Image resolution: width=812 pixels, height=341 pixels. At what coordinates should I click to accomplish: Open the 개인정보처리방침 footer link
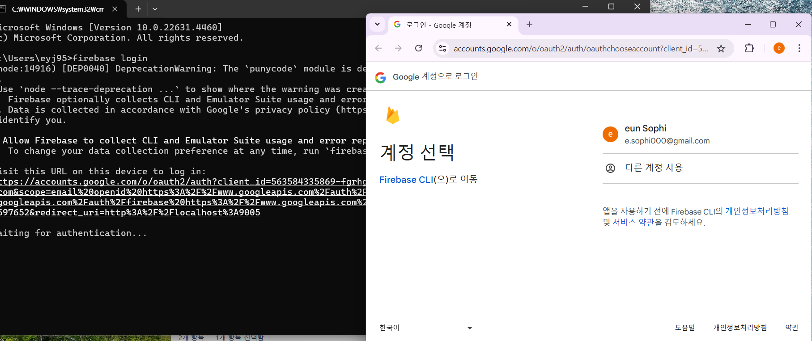[740, 328]
